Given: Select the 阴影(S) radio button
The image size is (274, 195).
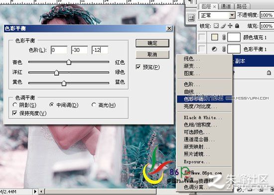Looking at the screenshot, I should pyautogui.click(x=15, y=105).
